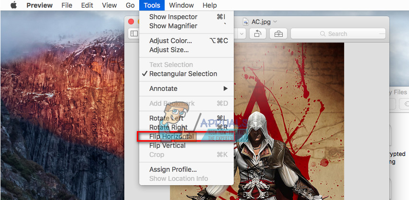Open the Edit menu
This screenshot has width=409, height=200.
pos(87,5)
